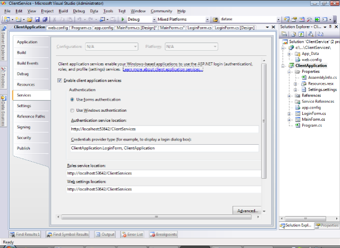Viewport: 340px width, 248px height.
Task: Save the current file with the floppy icon
Action: click(37, 20)
